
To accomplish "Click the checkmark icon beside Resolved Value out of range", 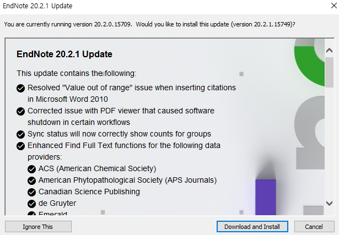I will point(21,88).
